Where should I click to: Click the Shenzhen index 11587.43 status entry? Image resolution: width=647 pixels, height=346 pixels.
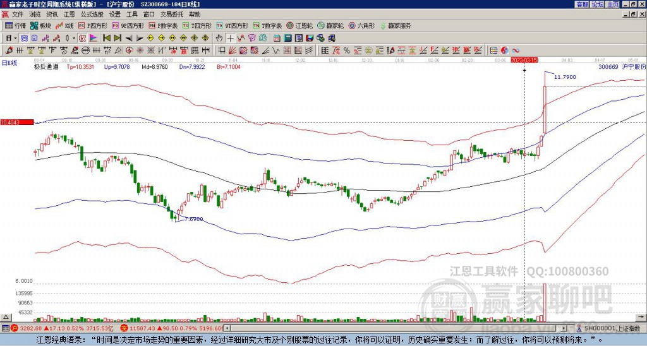tap(172, 328)
